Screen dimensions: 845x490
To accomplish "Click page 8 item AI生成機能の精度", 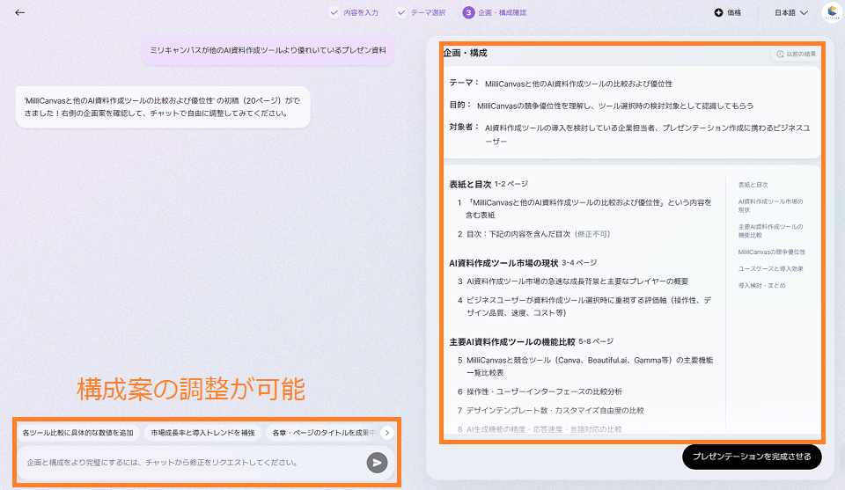I will [540, 429].
